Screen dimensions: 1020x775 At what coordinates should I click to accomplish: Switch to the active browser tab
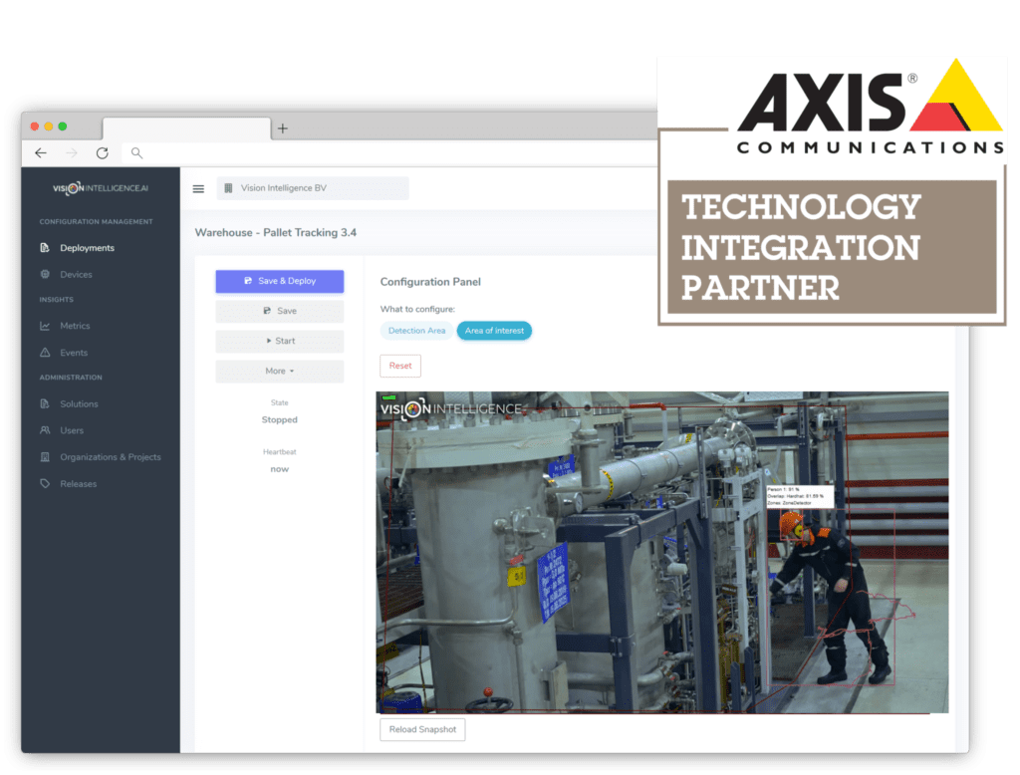[186, 128]
